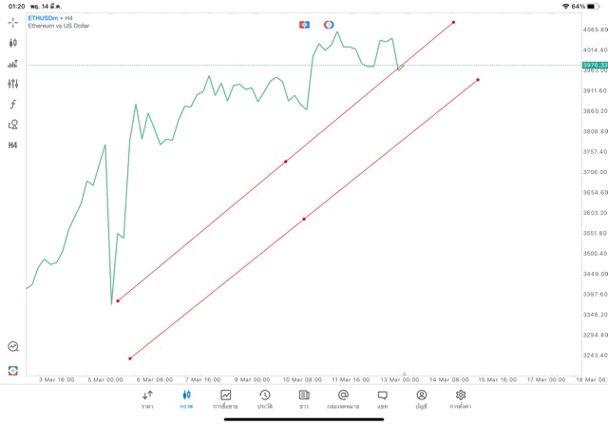Switch to the ราคา (Quotes) tab
Screen dimensions: 608x425
[x=147, y=398]
